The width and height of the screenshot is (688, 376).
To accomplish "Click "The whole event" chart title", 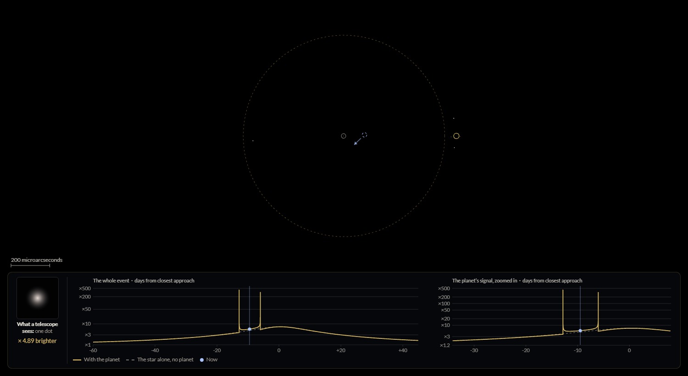I will pos(111,281).
